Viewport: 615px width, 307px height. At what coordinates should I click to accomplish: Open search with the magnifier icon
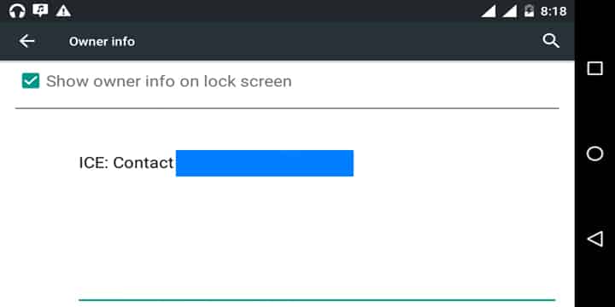pos(551,41)
